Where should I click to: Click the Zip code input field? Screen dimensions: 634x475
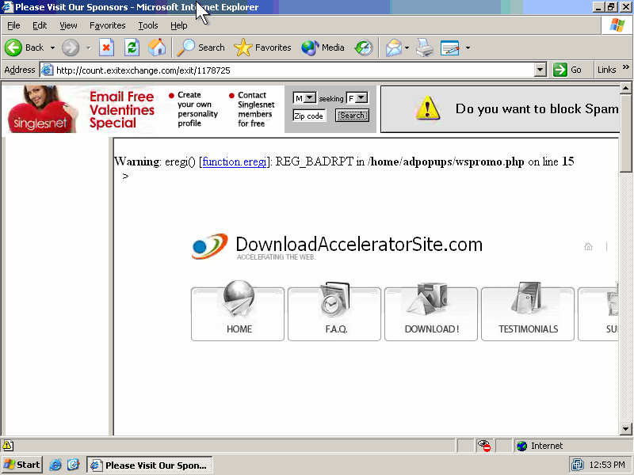click(x=309, y=116)
